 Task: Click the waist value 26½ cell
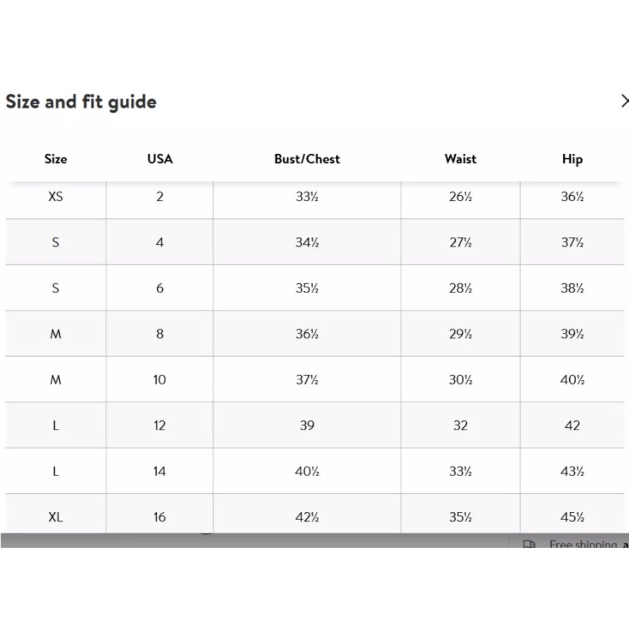click(x=460, y=196)
